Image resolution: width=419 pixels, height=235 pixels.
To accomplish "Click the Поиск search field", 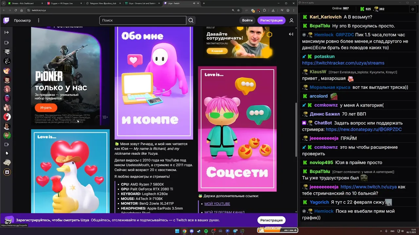I will coord(143,20).
